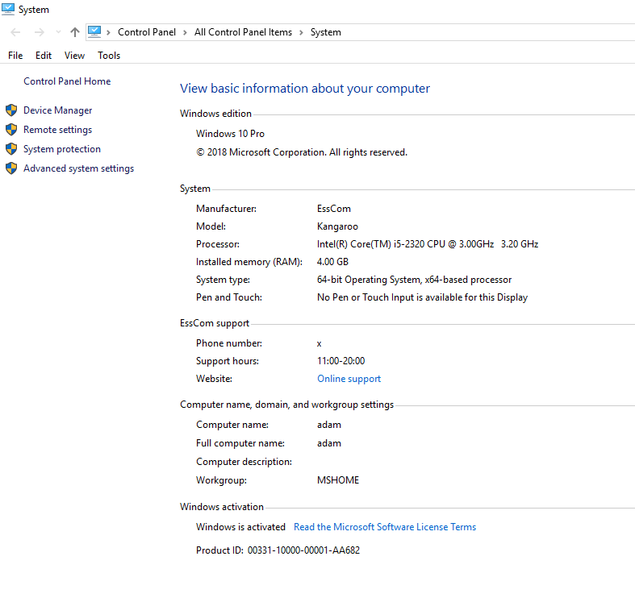Click Computer name, domain, workgroup settings header

pyautogui.click(x=286, y=405)
